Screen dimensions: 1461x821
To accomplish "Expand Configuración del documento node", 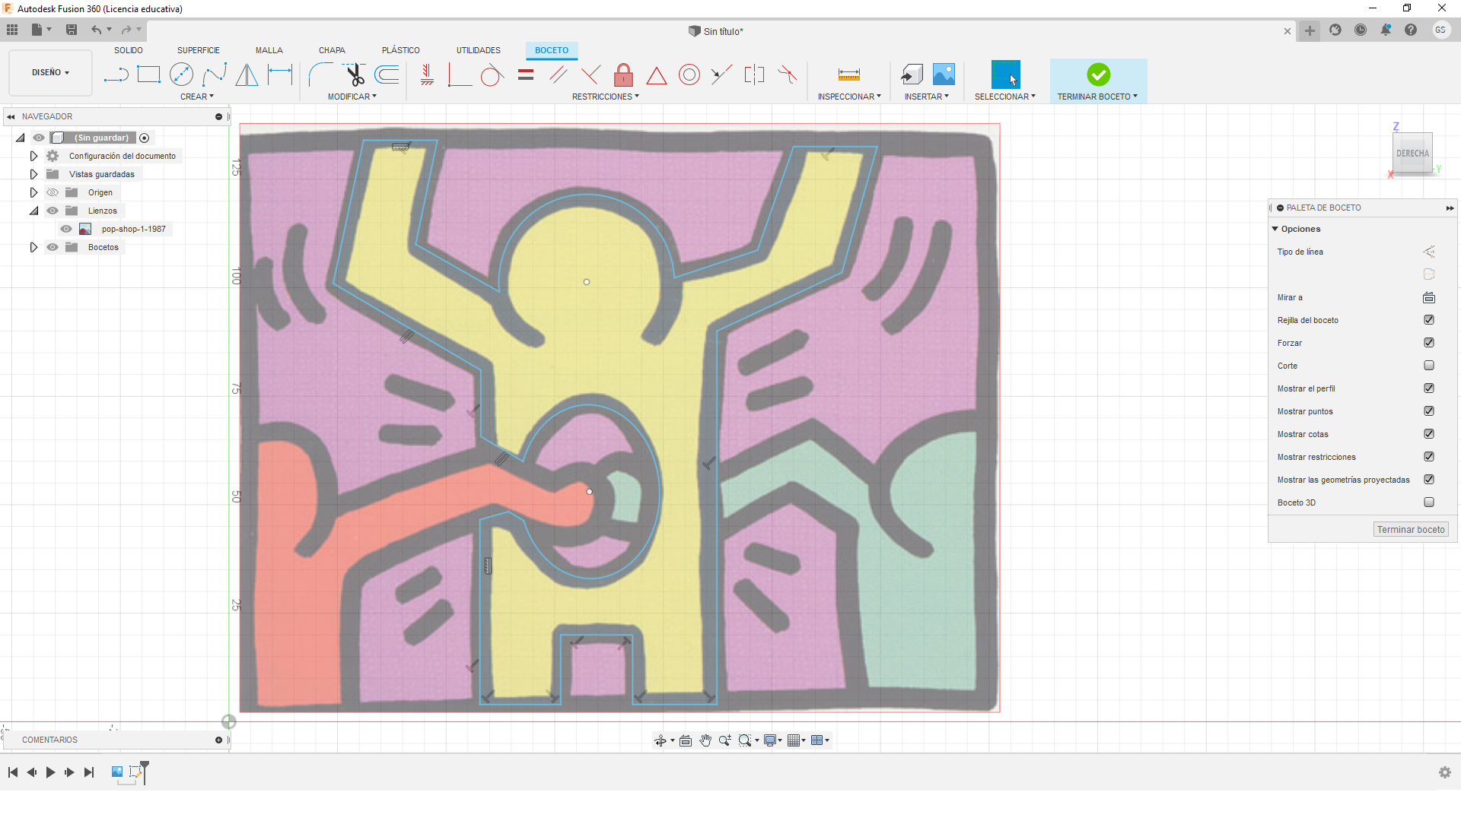I will [33, 156].
